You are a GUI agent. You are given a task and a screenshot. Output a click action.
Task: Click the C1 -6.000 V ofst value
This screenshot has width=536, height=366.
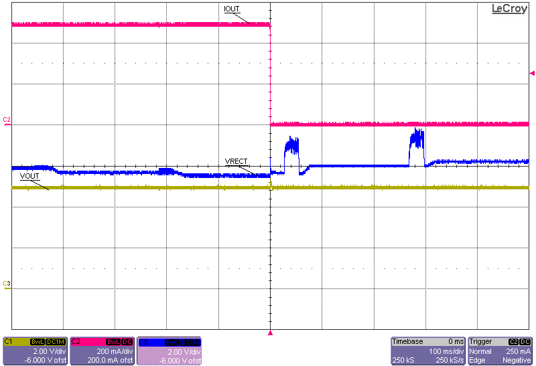point(46,360)
